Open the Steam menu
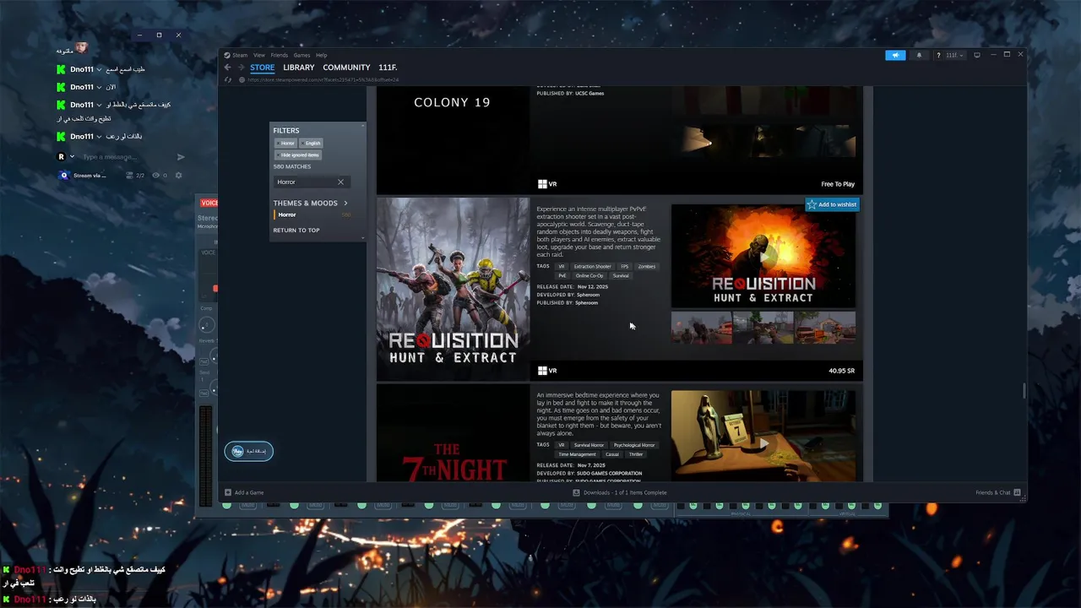 [241, 55]
